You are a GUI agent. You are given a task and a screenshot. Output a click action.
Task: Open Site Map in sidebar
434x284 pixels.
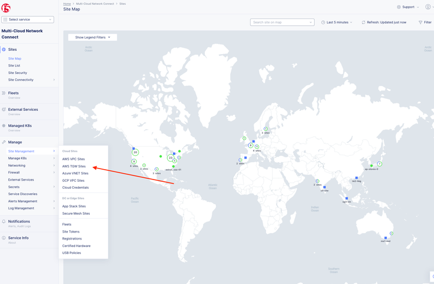tap(14, 58)
